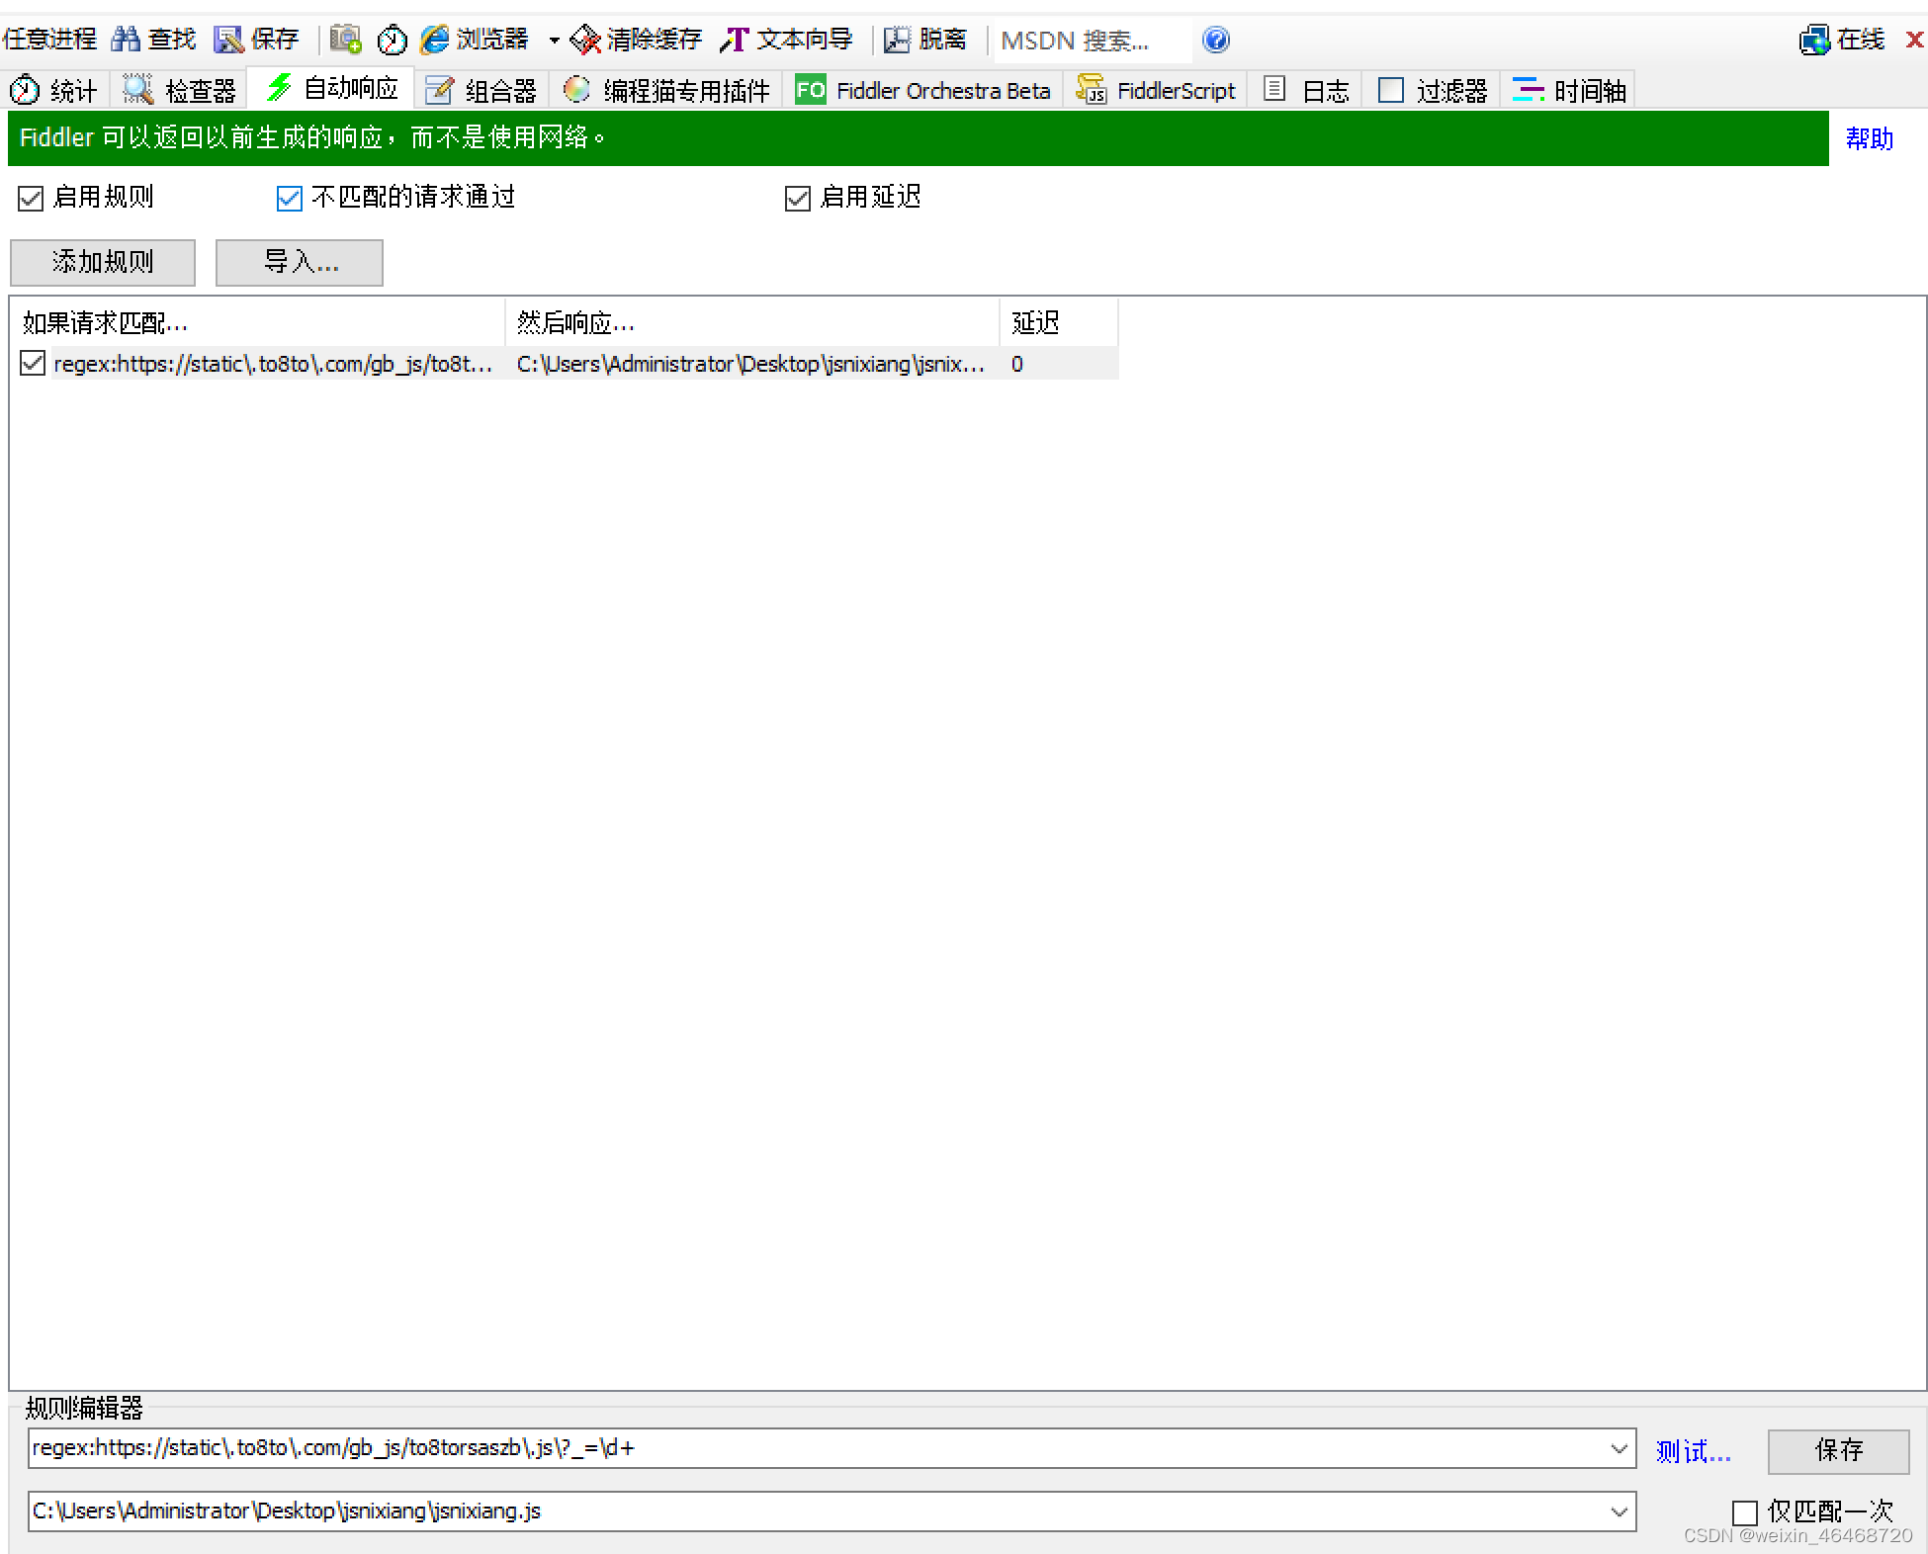Screen dimensions: 1928x1554
Task: Expand the response file combo box dropdown
Action: pos(1619,1511)
